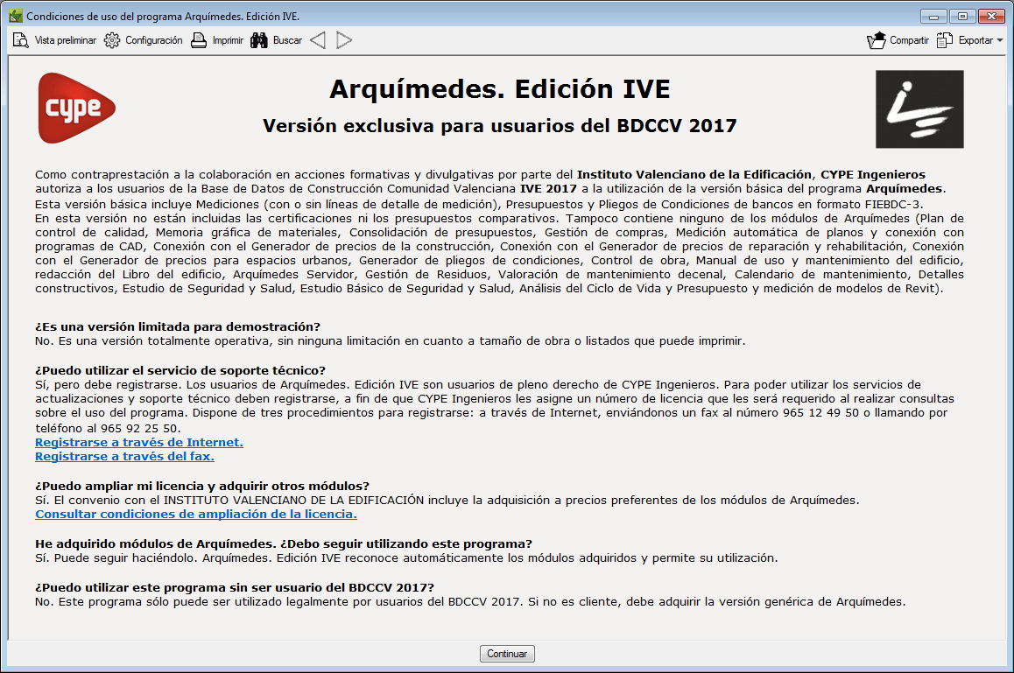Image resolution: width=1014 pixels, height=673 pixels.
Task: Go to previous page with left arrow
Action: (x=318, y=40)
